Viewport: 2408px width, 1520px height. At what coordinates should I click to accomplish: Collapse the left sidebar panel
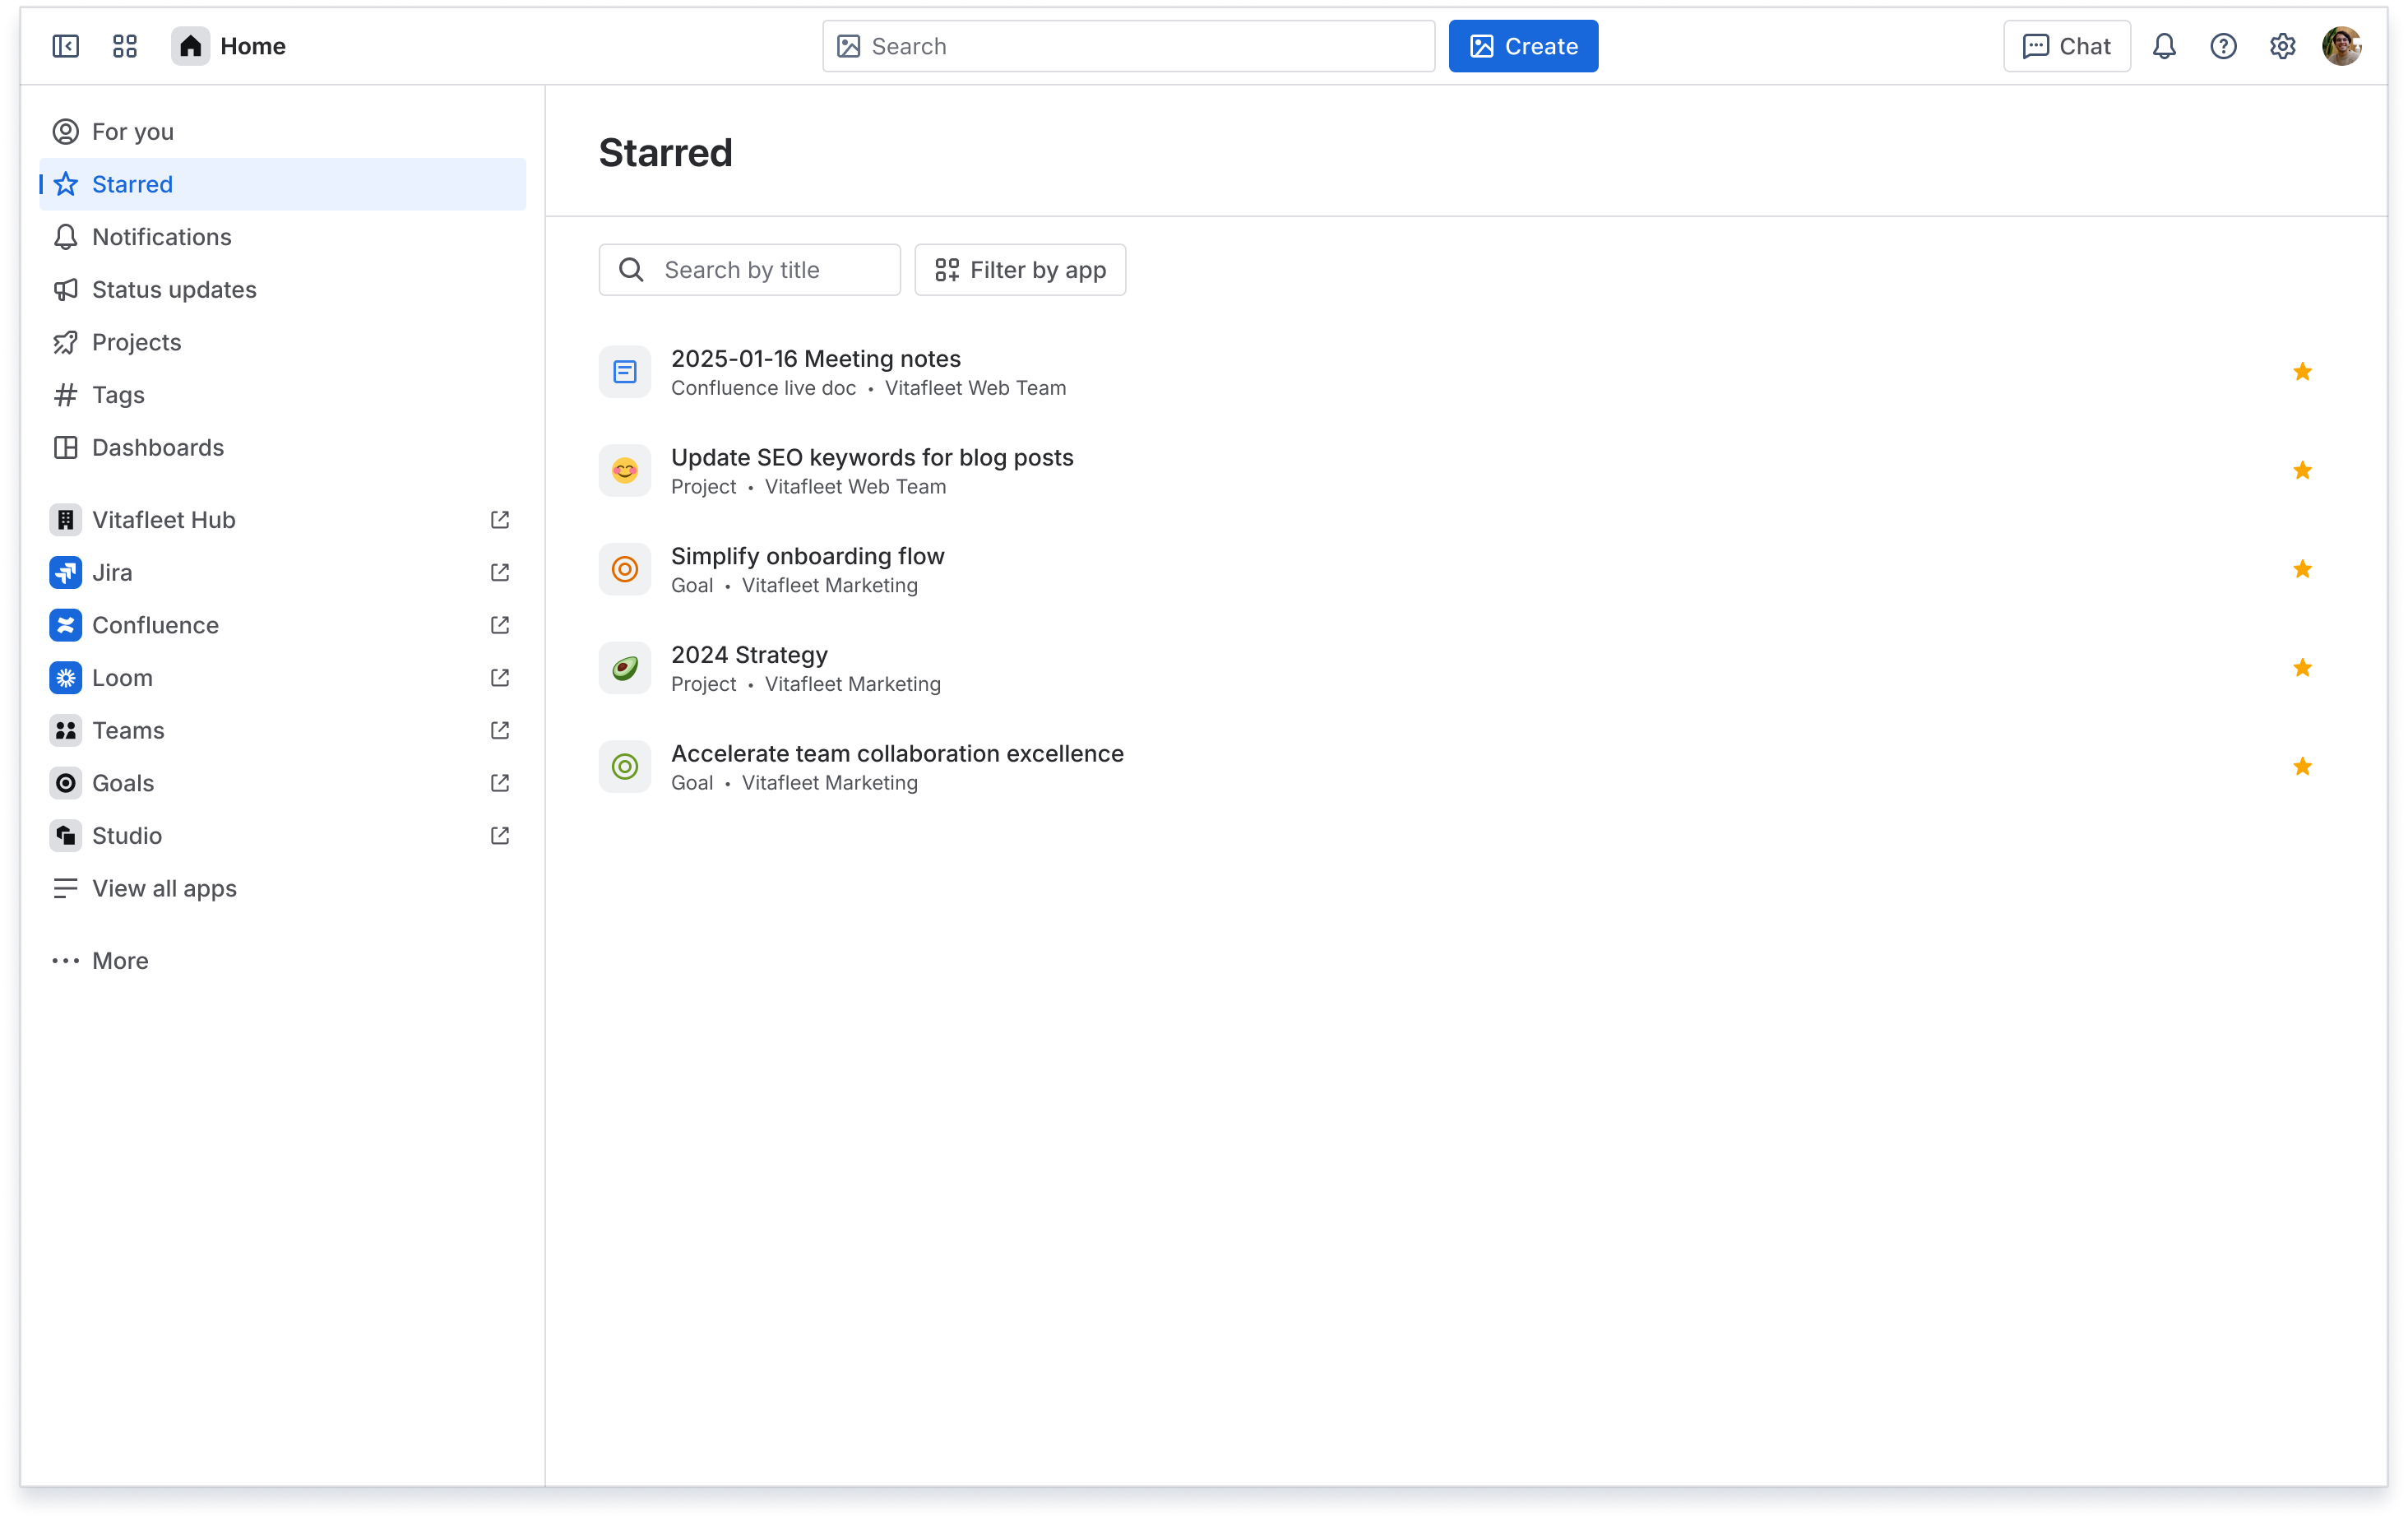(65, 45)
